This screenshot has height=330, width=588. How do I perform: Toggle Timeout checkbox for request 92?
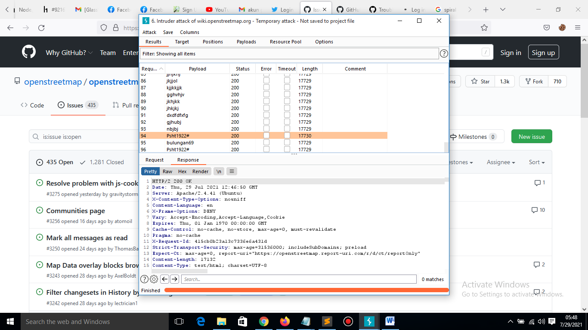pyautogui.click(x=287, y=122)
